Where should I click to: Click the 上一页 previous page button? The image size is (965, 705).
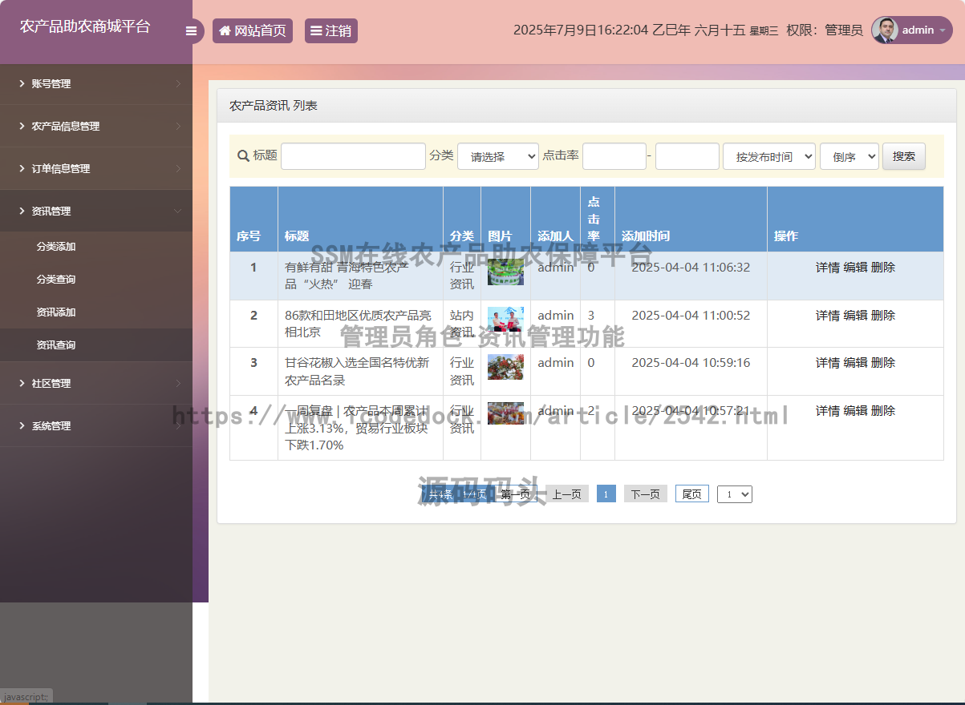pos(567,494)
